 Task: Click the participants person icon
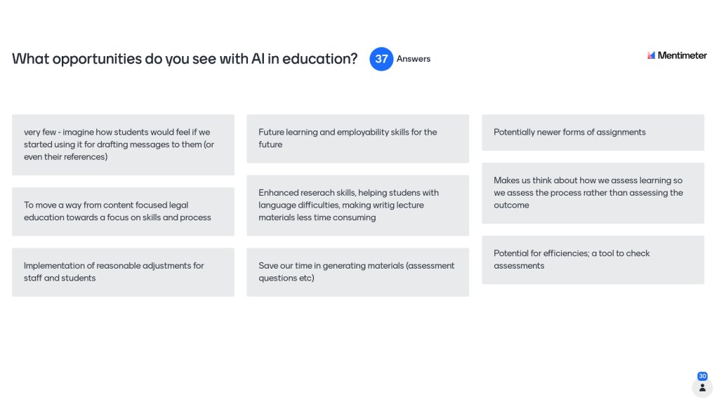(x=701, y=387)
